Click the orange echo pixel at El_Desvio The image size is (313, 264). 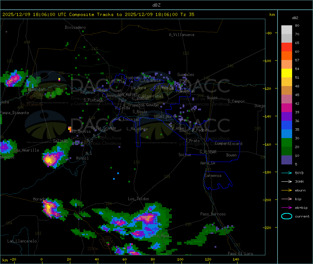70,129
